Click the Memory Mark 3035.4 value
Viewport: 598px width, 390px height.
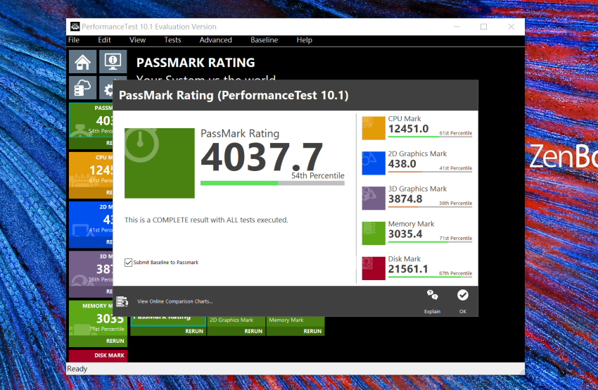coord(405,234)
